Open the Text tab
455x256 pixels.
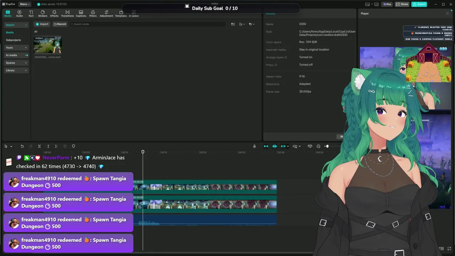pyautogui.click(x=31, y=14)
